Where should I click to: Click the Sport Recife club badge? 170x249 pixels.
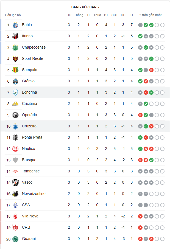[15, 59]
